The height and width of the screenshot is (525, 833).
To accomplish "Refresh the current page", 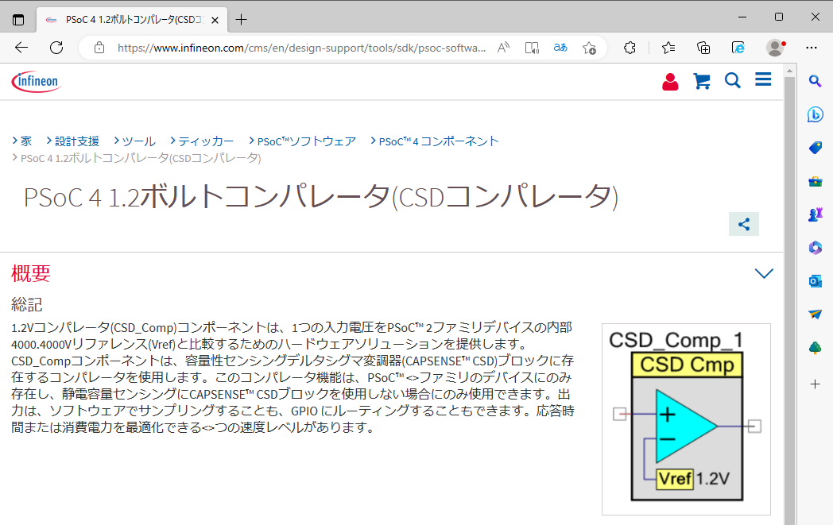I will pyautogui.click(x=56, y=48).
